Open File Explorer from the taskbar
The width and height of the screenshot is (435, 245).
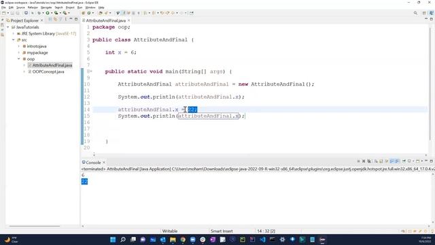[173, 240]
